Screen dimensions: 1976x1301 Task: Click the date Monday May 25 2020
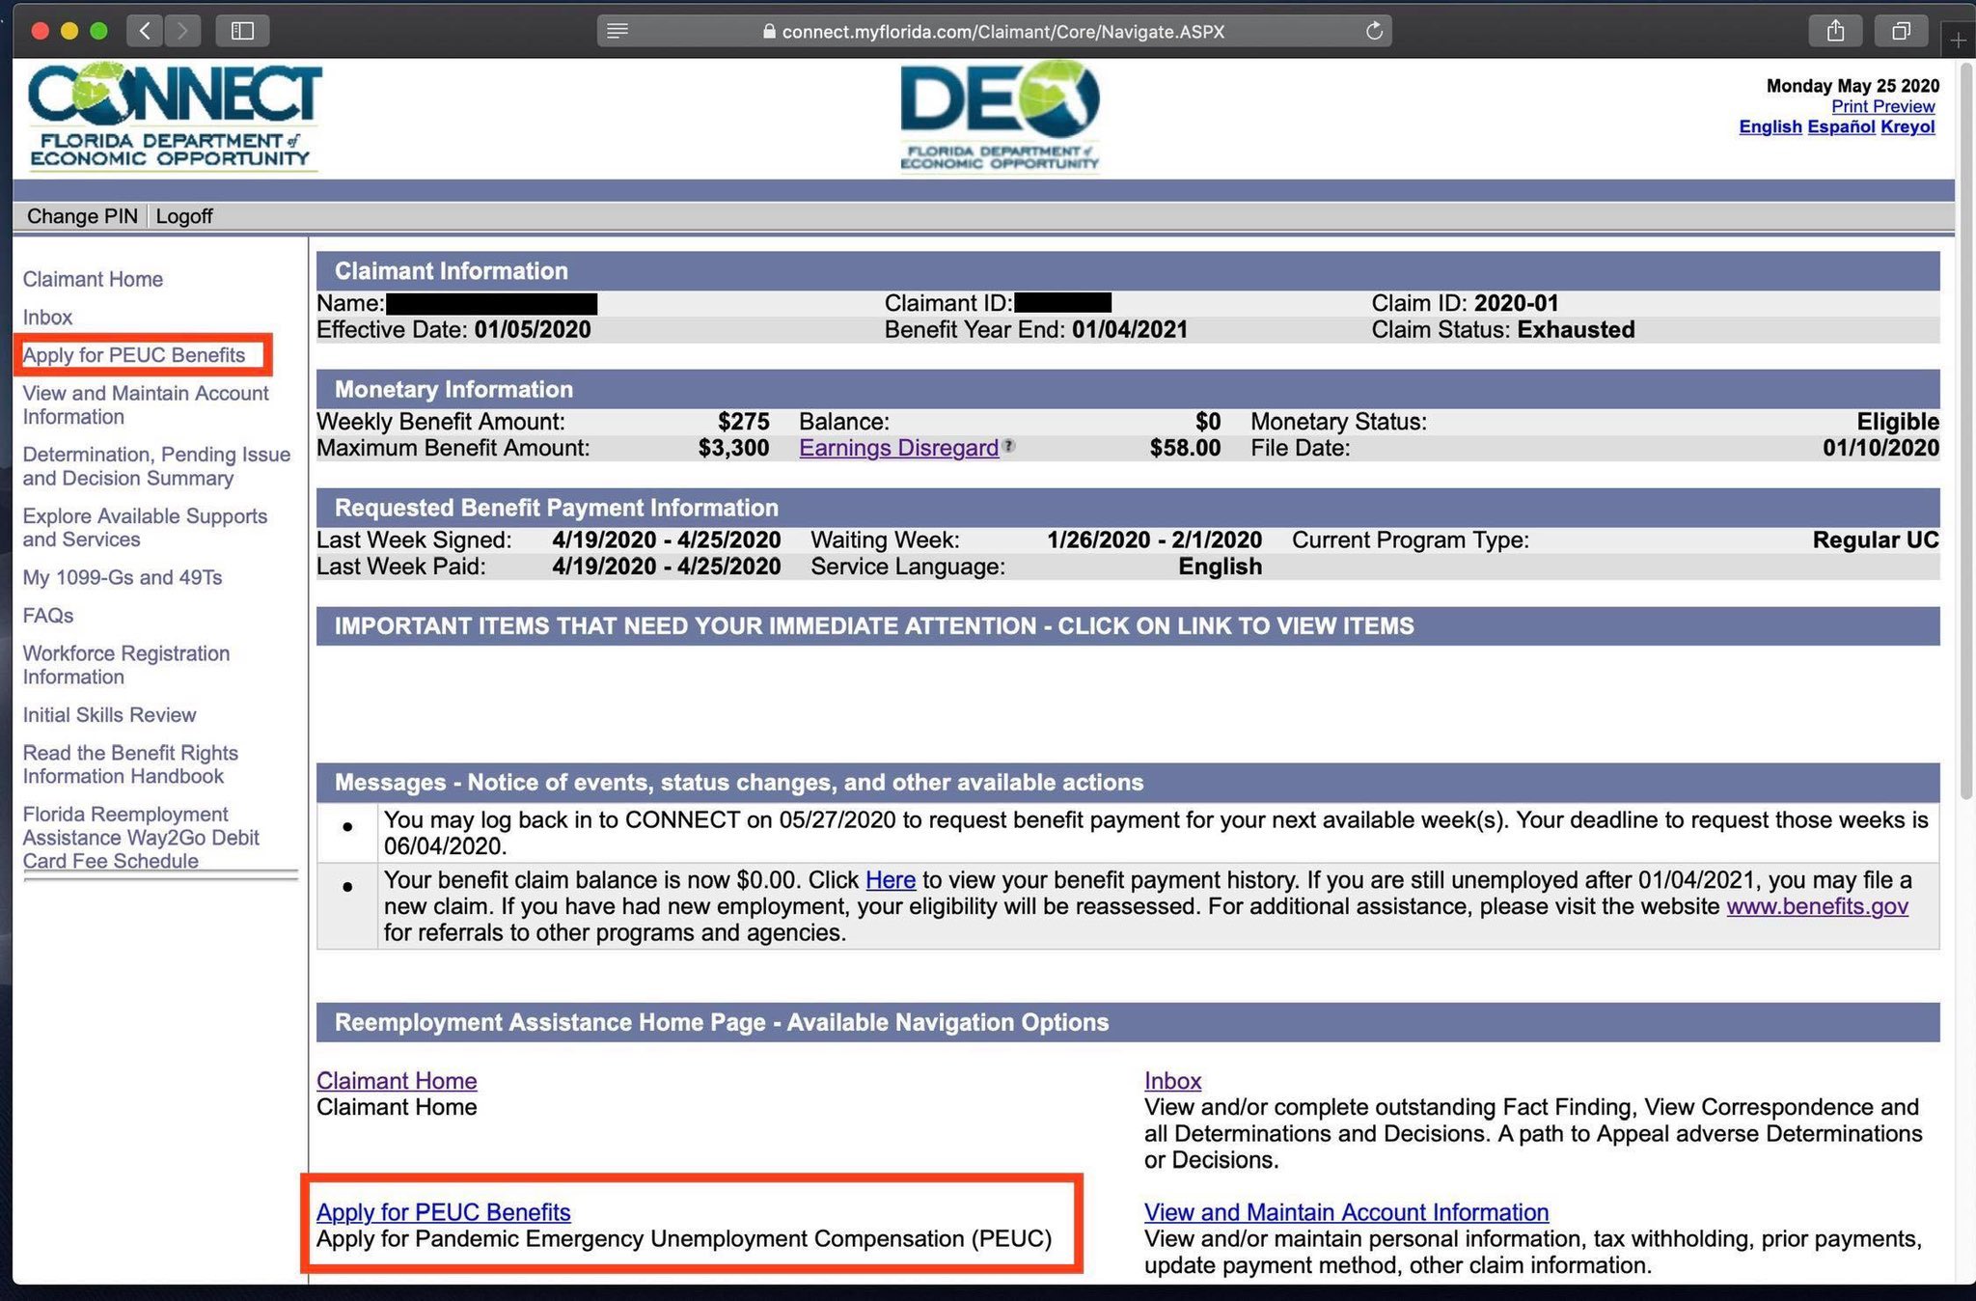tap(1852, 86)
